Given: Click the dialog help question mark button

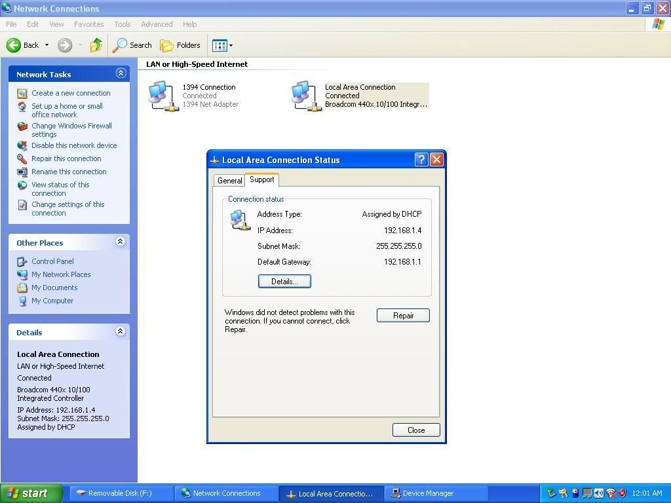Looking at the screenshot, I should pos(421,160).
